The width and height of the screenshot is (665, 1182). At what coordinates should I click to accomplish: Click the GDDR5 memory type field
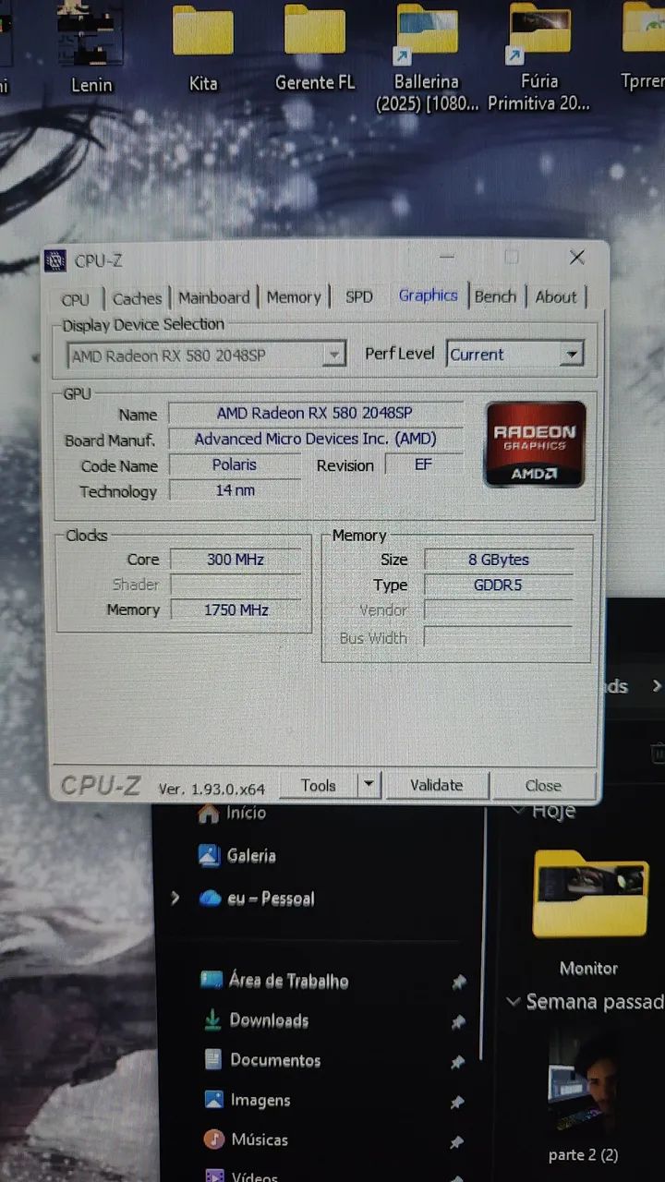point(499,585)
